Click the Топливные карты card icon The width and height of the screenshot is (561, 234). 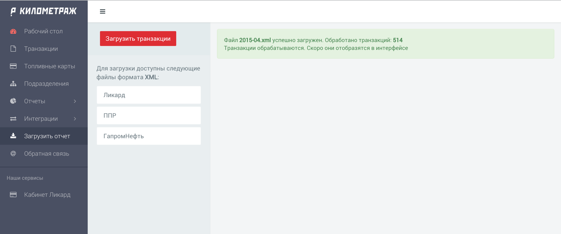coord(13,66)
